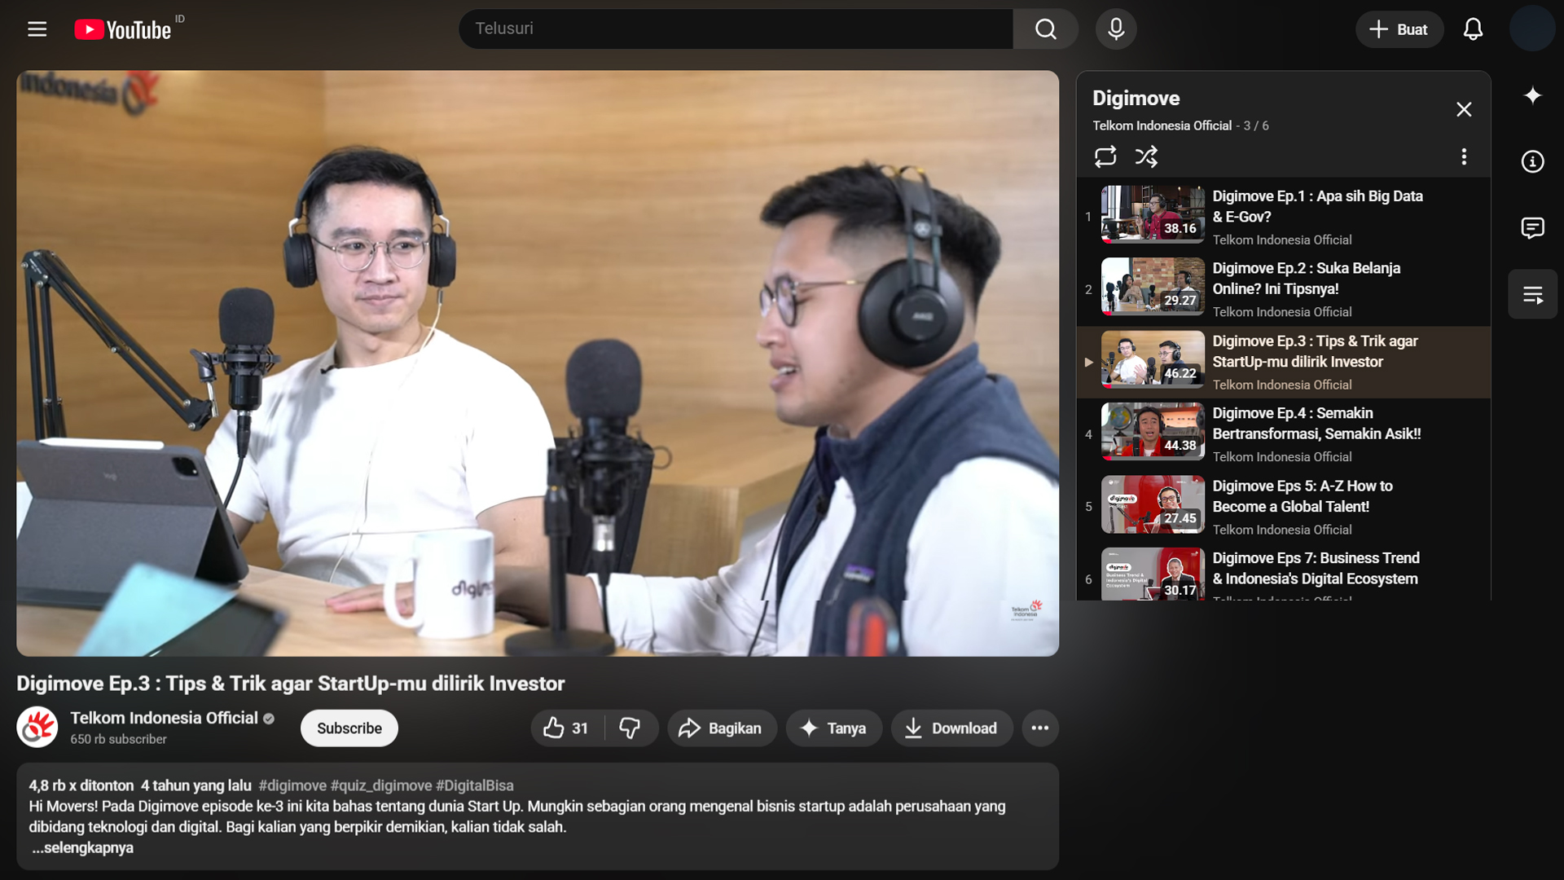Expand description with ...selengkapnya
Image resolution: width=1564 pixels, height=880 pixels.
tap(82, 847)
